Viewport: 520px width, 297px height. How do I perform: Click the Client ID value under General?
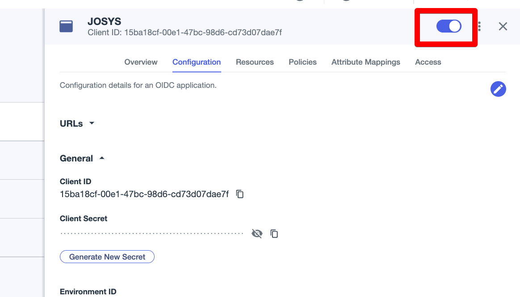(144, 194)
